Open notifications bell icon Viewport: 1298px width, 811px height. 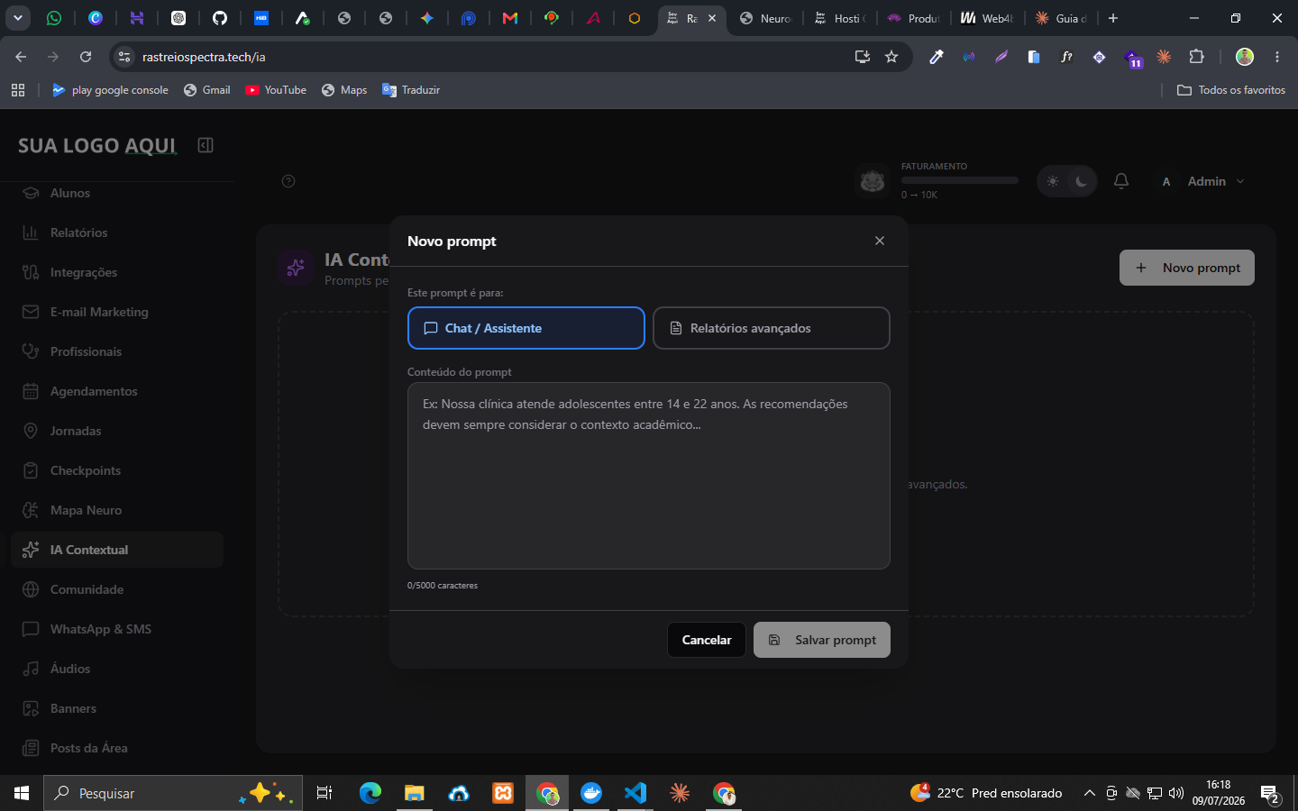pyautogui.click(x=1121, y=181)
